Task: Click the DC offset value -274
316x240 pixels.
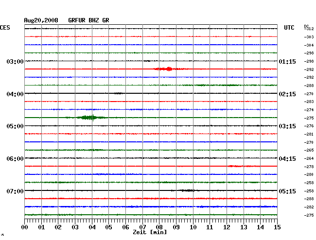Action: [x=309, y=110]
